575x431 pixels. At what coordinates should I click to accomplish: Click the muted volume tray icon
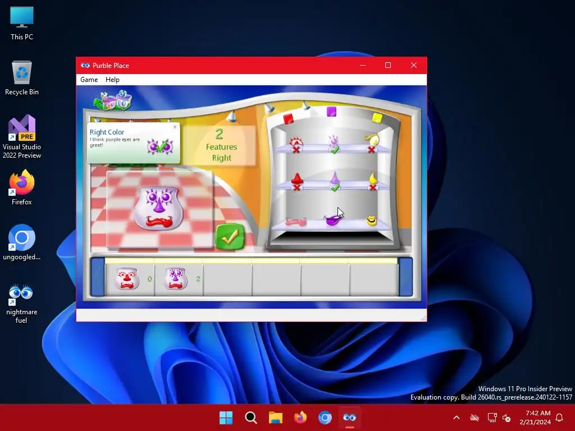coord(506,418)
